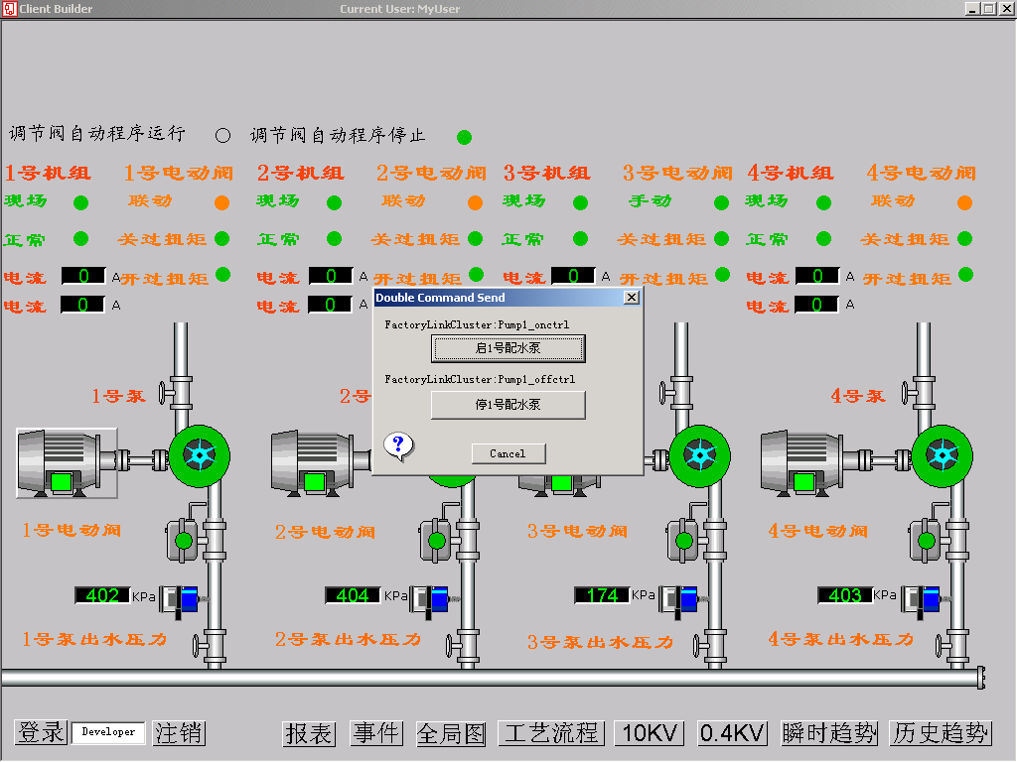Viewport: 1017px width, 762px height.
Task: Click the 正常 green indicator for 3号机组
Action: [x=579, y=238]
